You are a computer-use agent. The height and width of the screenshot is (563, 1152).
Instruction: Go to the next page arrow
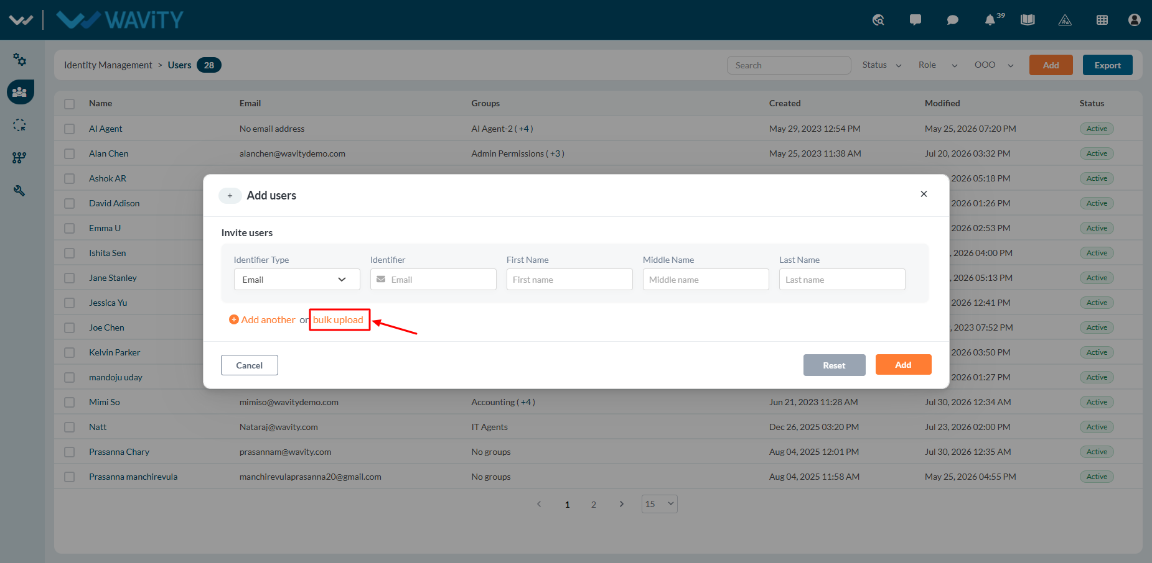(x=621, y=504)
